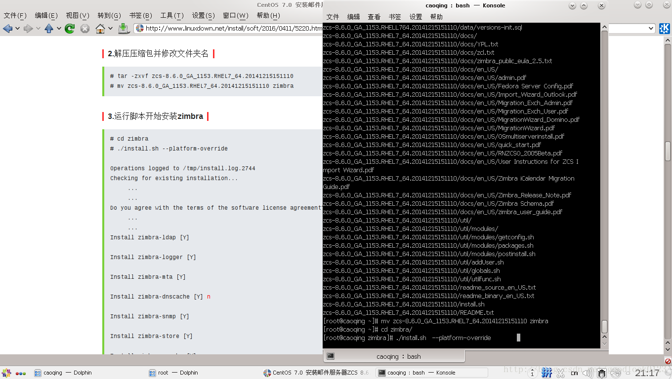Click the numbered notification circle in tray

(x=532, y=374)
